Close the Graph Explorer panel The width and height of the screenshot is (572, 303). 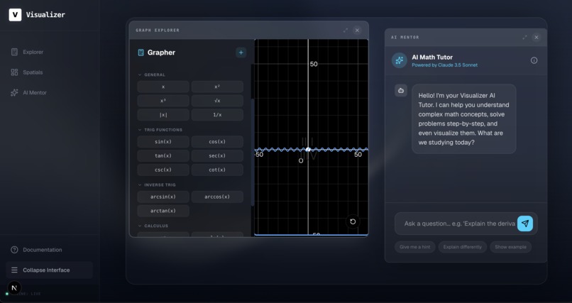tap(357, 31)
